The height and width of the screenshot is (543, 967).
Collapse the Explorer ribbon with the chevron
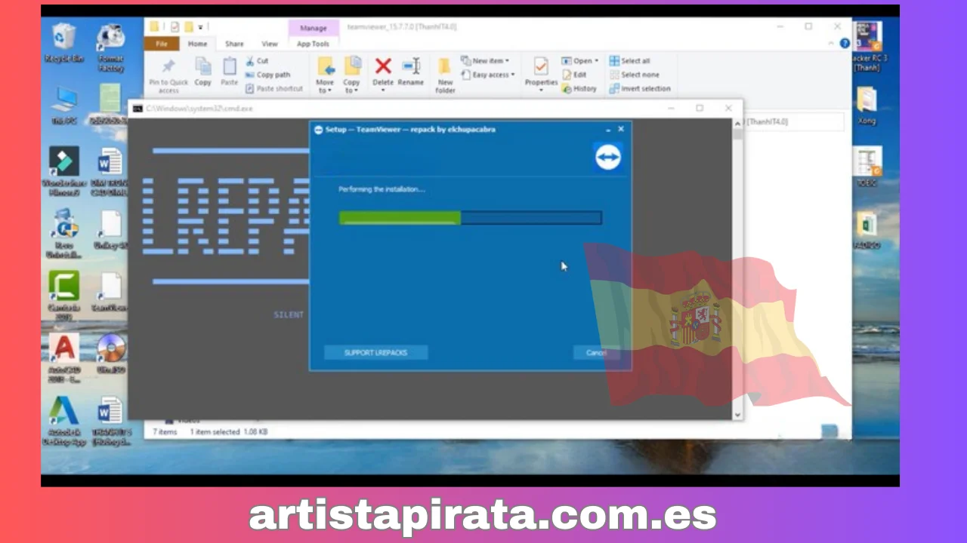click(833, 44)
